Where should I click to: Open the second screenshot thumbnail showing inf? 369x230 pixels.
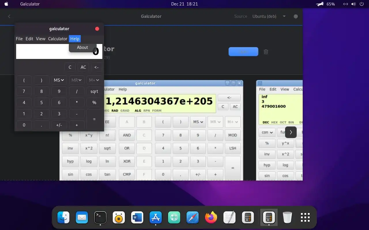pyautogui.click(x=279, y=130)
